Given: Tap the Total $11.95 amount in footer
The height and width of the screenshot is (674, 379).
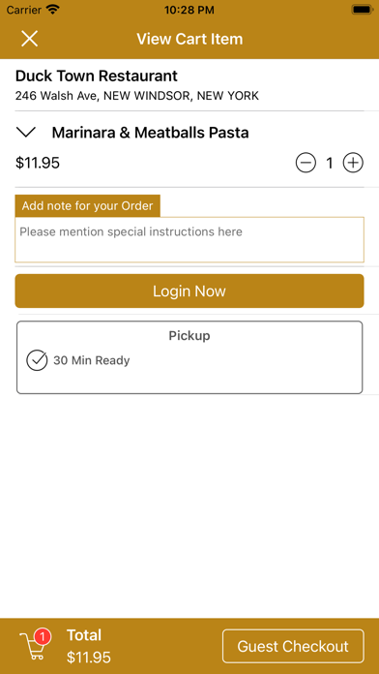Looking at the screenshot, I should click(89, 658).
